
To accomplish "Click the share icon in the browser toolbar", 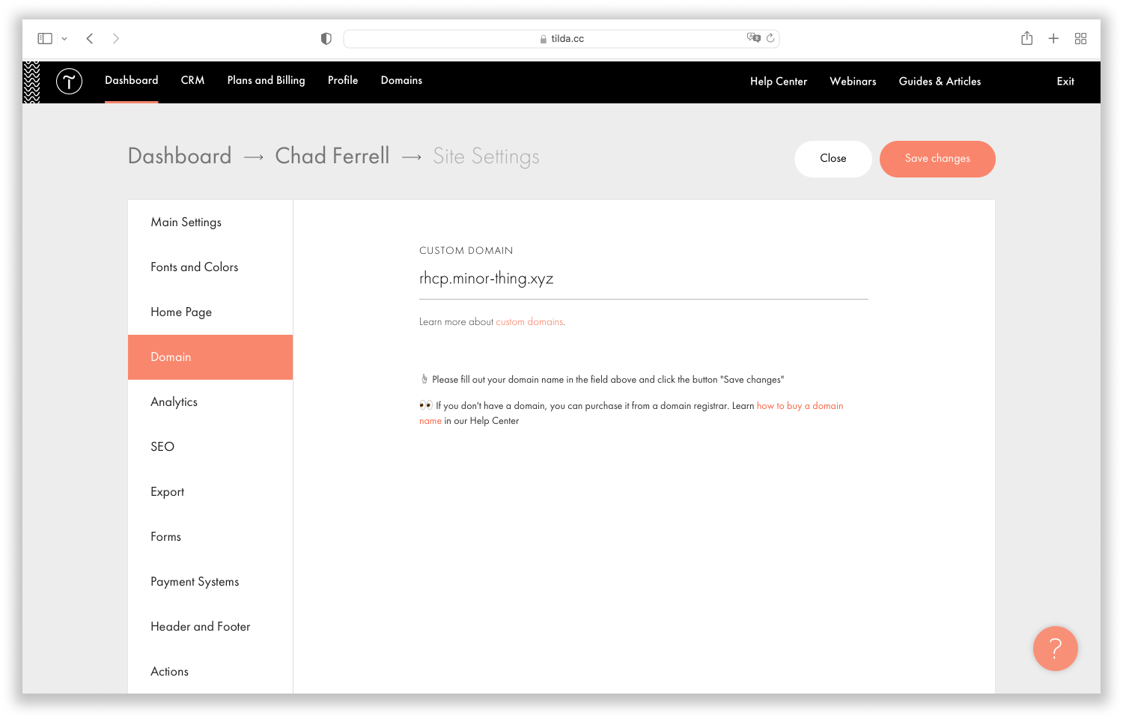I will [1026, 38].
